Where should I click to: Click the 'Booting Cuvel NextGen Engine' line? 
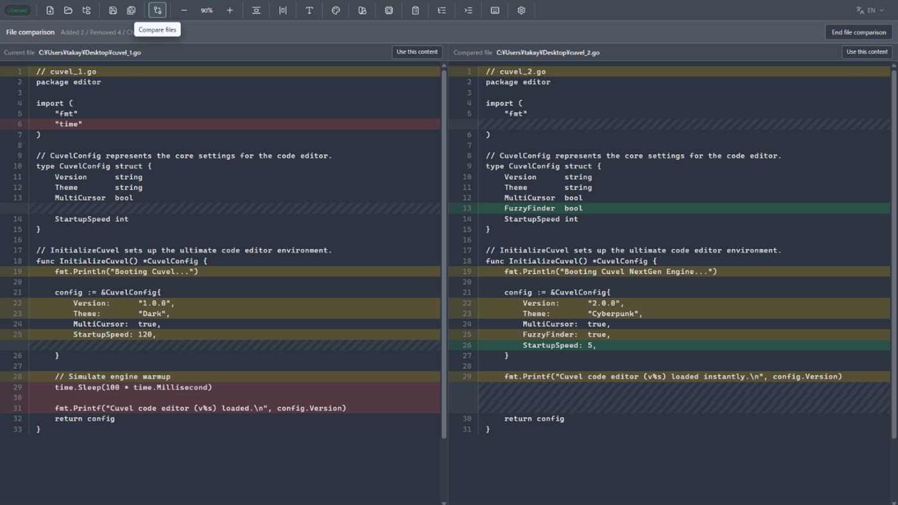coord(669,271)
